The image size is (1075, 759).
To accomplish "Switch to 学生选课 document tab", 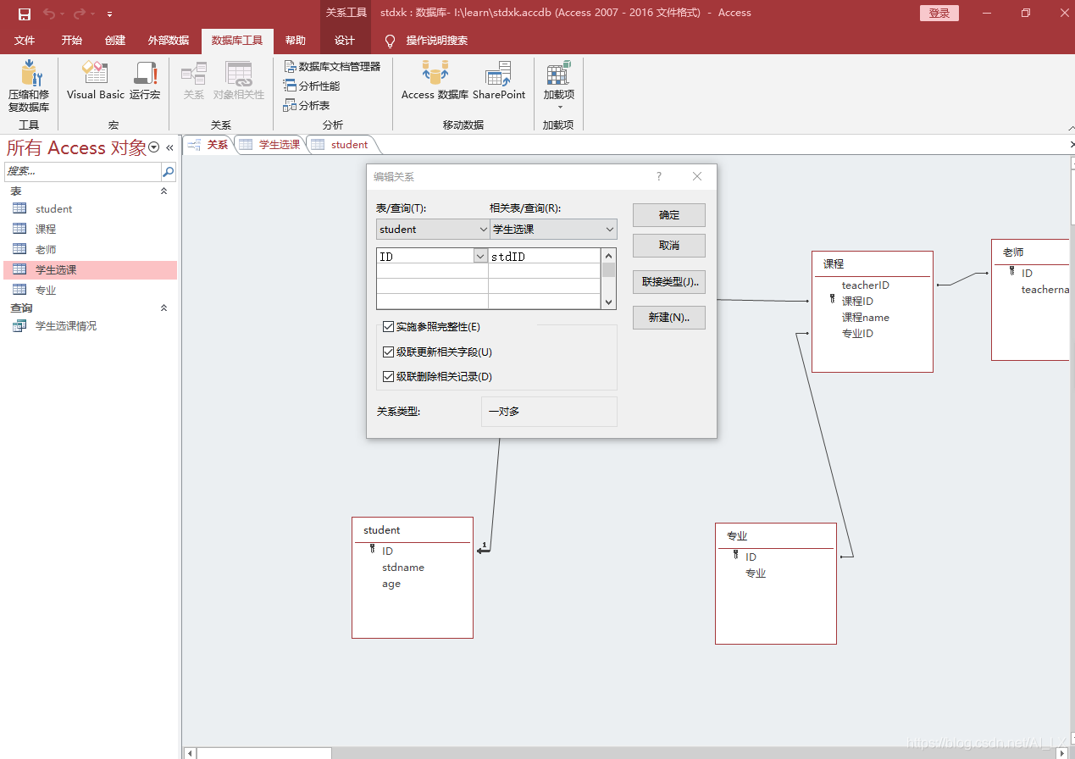I will pyautogui.click(x=270, y=145).
